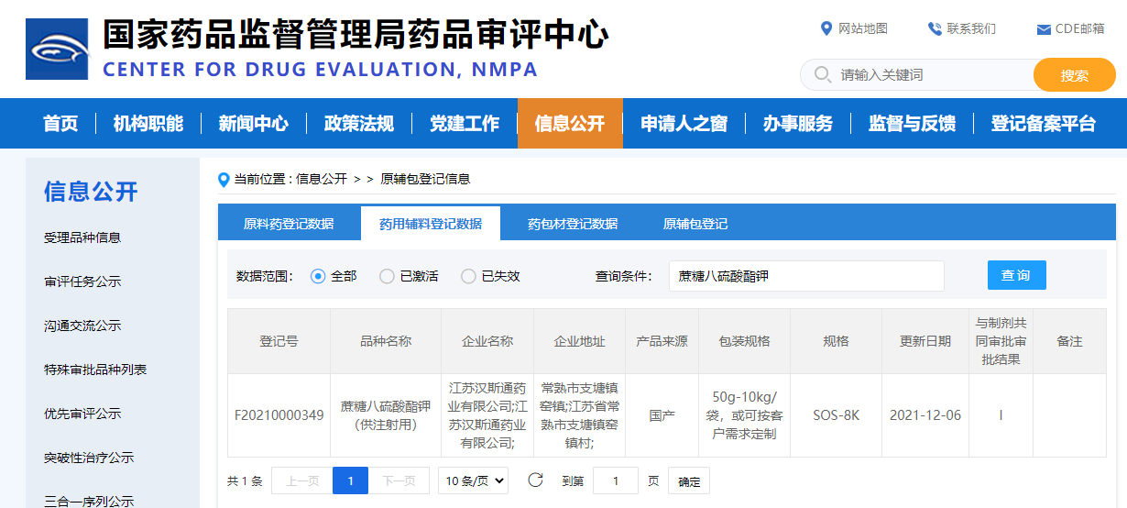Select the 已失效 radio option

point(468,276)
